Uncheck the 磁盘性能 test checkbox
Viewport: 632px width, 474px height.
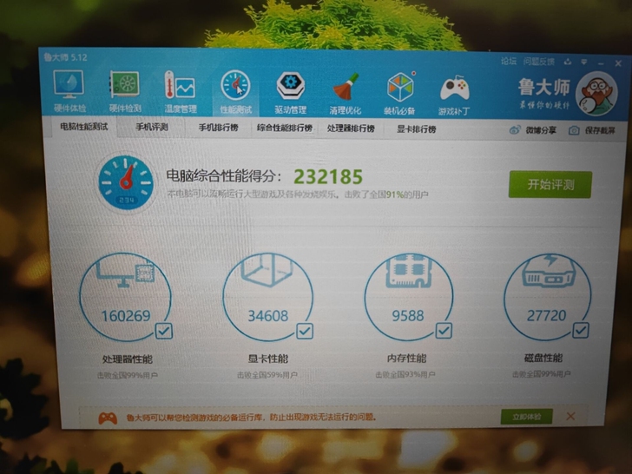coord(581,331)
